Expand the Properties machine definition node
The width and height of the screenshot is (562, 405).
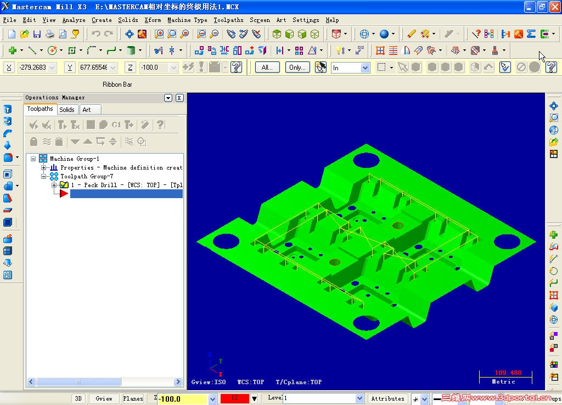[x=44, y=167]
